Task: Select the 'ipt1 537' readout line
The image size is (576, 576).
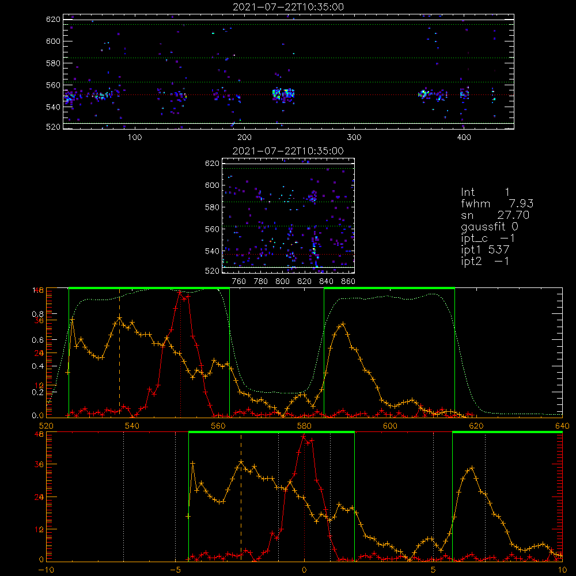Action: coord(485,250)
